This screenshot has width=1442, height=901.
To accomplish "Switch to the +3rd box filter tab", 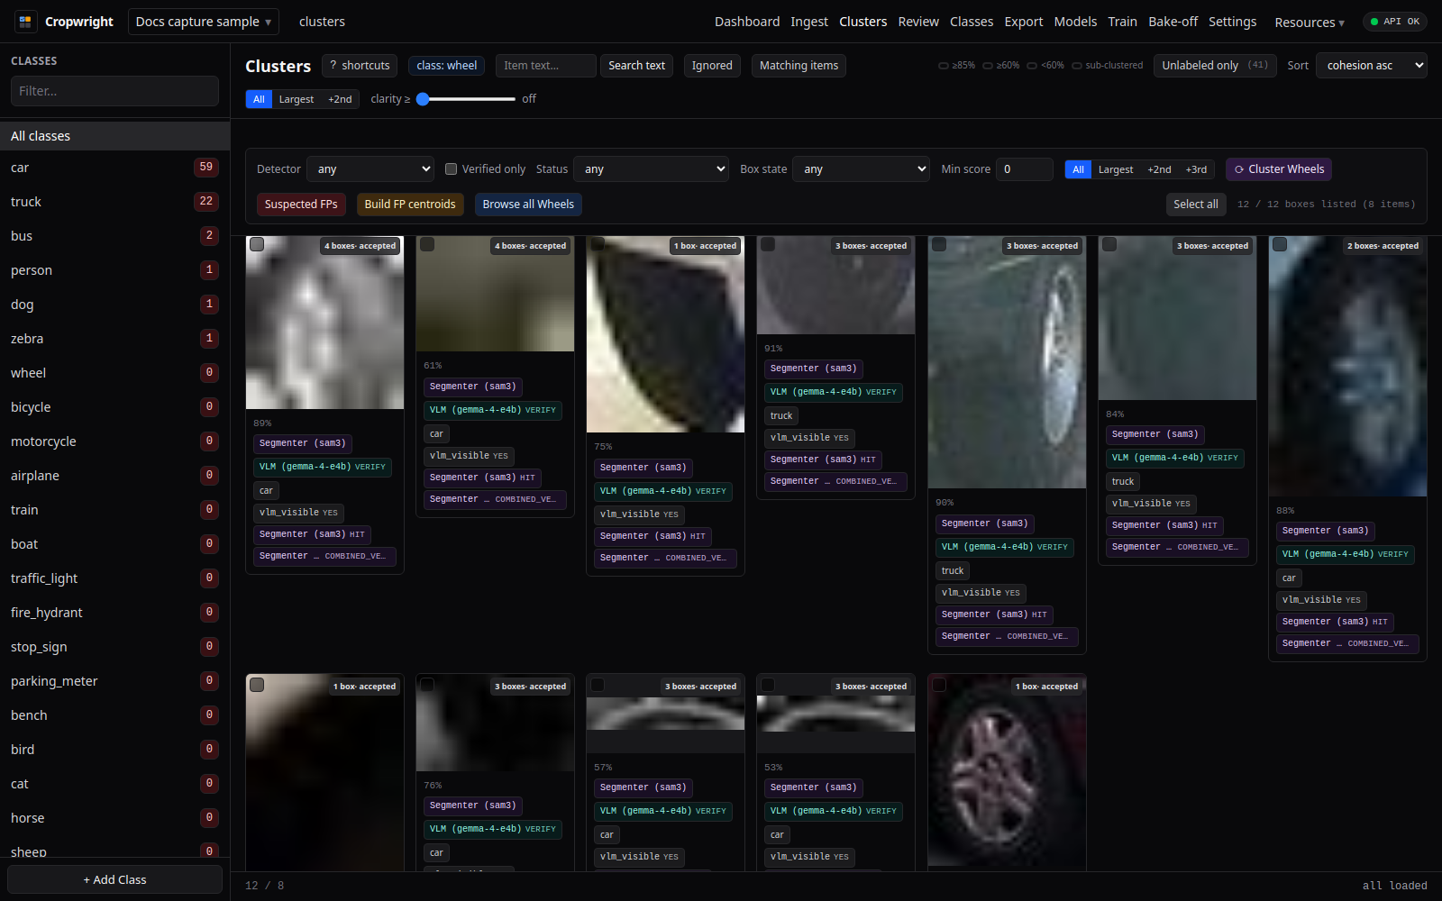I will [x=1196, y=169].
